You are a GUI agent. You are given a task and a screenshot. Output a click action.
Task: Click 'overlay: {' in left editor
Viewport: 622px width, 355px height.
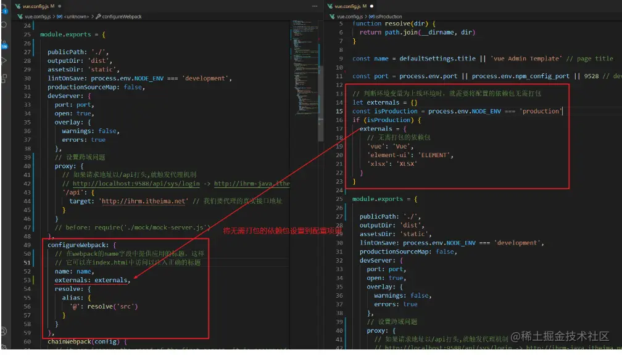pyautogui.click(x=73, y=122)
